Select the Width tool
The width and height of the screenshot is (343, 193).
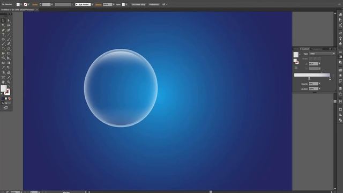pyautogui.click(x=3, y=54)
